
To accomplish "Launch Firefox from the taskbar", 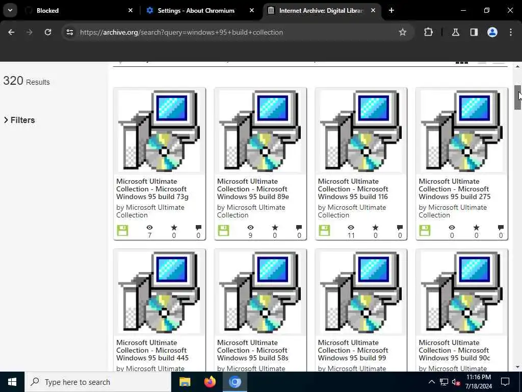I will 210,382.
